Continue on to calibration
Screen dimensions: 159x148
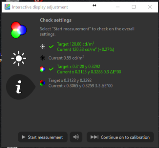120,137
